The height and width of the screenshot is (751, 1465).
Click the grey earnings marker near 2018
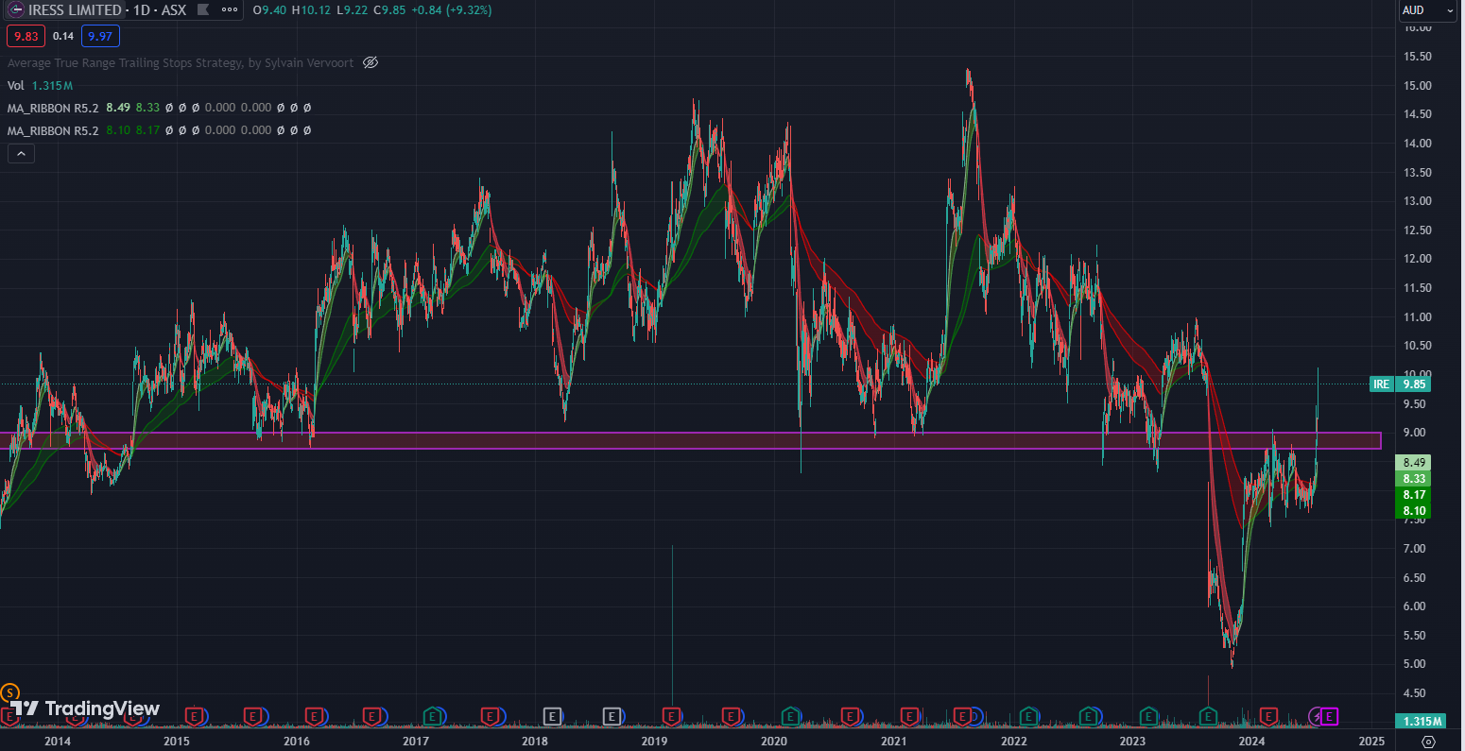tap(553, 717)
